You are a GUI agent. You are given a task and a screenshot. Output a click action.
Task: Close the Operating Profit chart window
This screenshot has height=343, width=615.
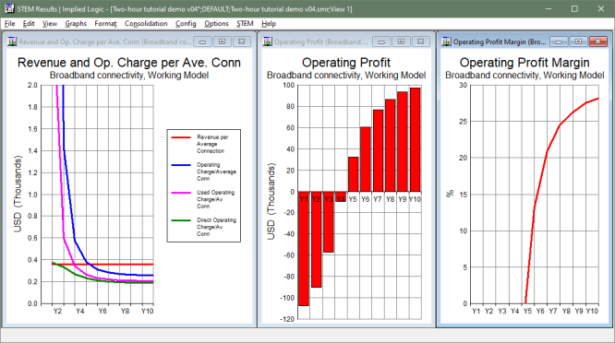420,41
